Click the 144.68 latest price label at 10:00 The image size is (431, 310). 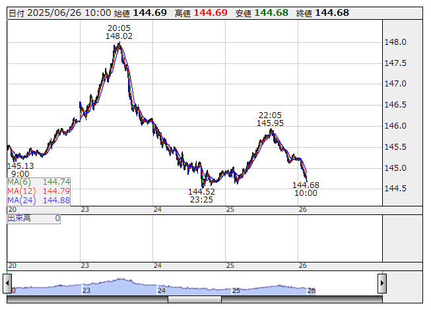306,185
